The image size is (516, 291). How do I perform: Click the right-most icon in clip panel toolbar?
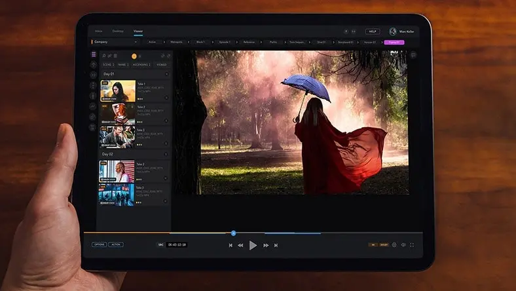[169, 56]
